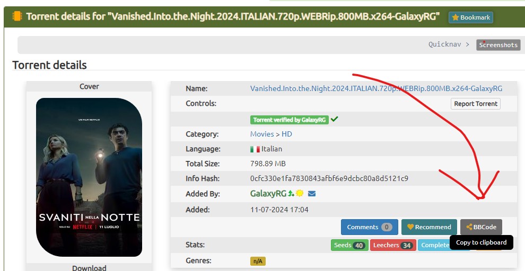Open the GalaxyRG uploader profile link
This screenshot has height=271, width=525.
click(x=268, y=194)
